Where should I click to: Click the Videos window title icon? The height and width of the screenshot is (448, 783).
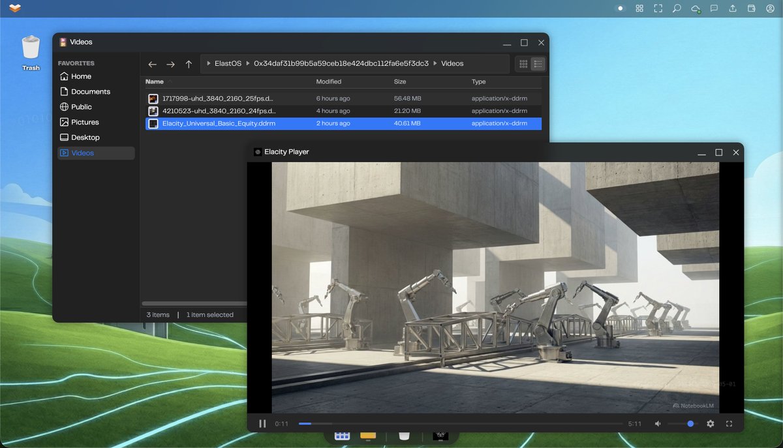[x=63, y=42]
